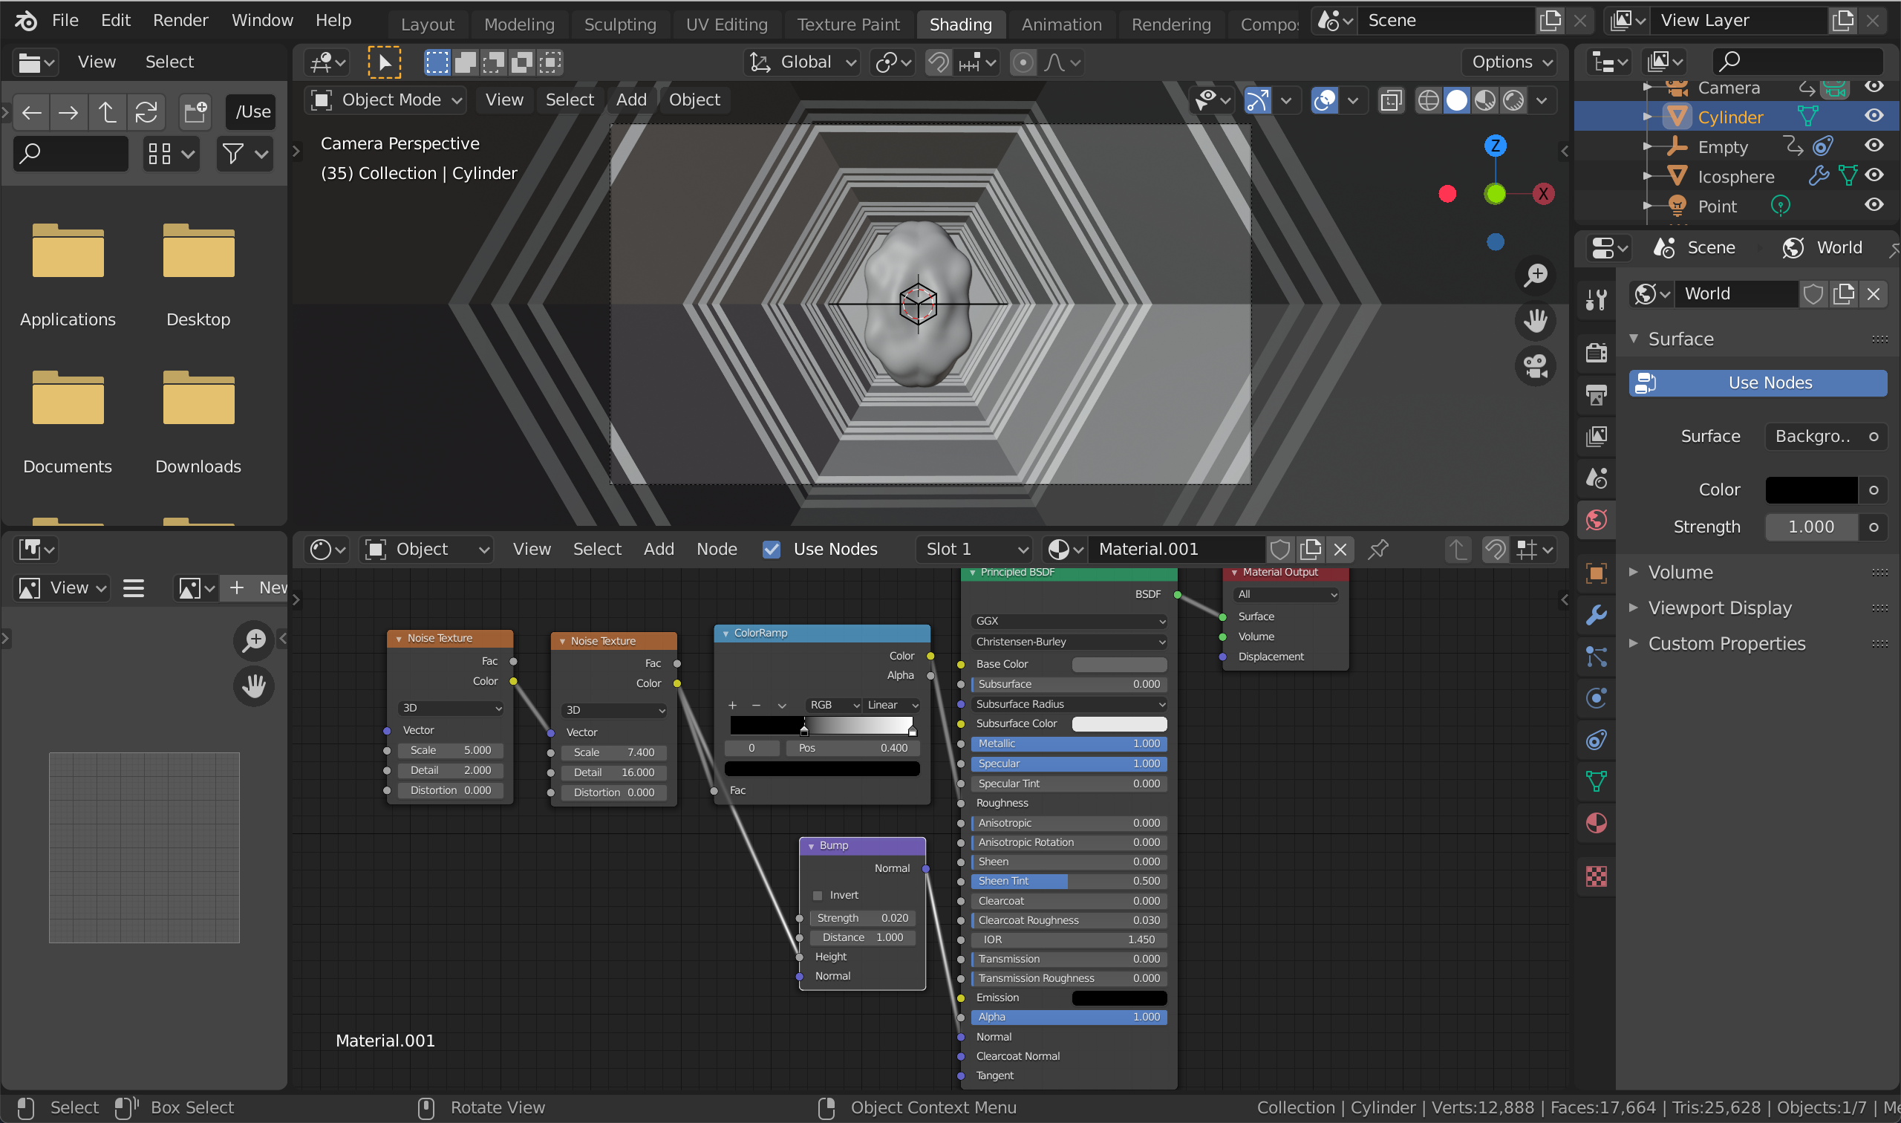Open Object Data green triangle icon
The width and height of the screenshot is (1901, 1123).
pos(1596,781)
